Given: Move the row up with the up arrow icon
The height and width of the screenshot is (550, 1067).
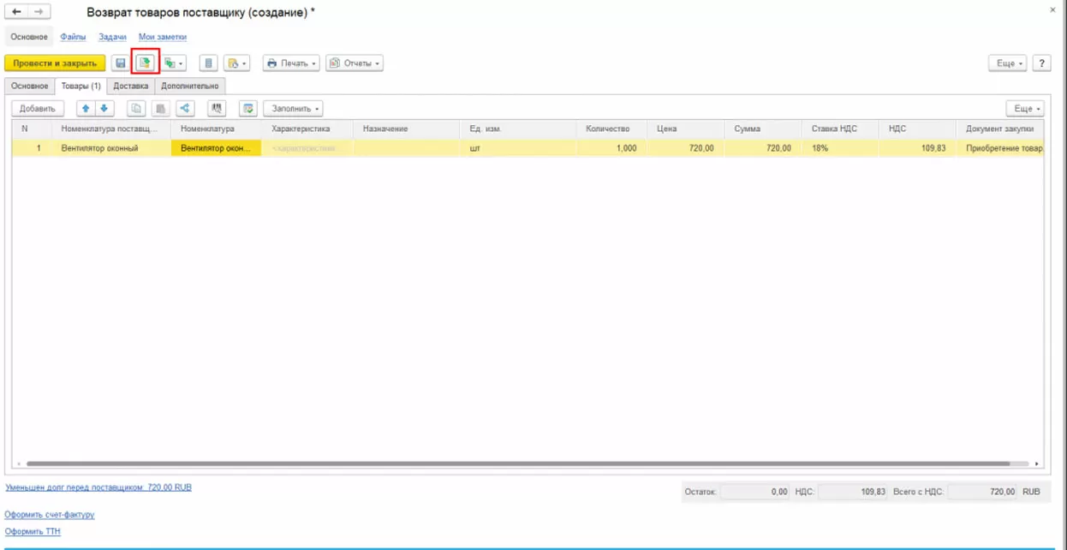Looking at the screenshot, I should click(x=86, y=109).
